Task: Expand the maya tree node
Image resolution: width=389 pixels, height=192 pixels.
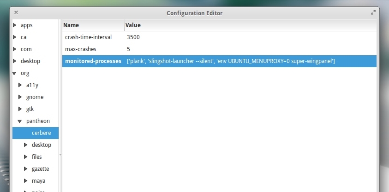Action: pyautogui.click(x=25, y=180)
